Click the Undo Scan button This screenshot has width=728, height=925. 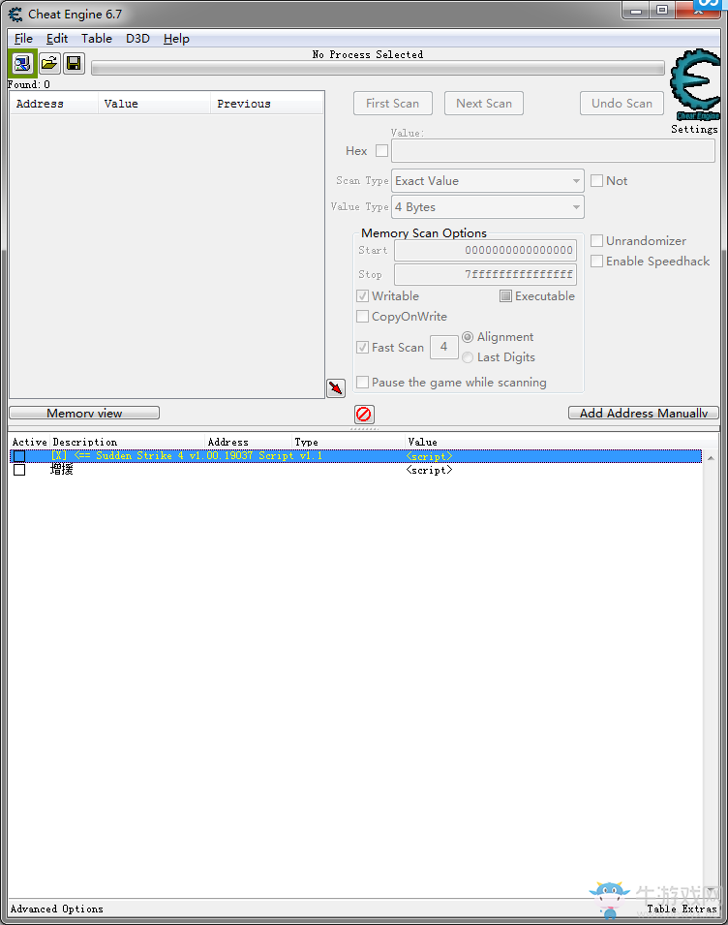point(622,104)
